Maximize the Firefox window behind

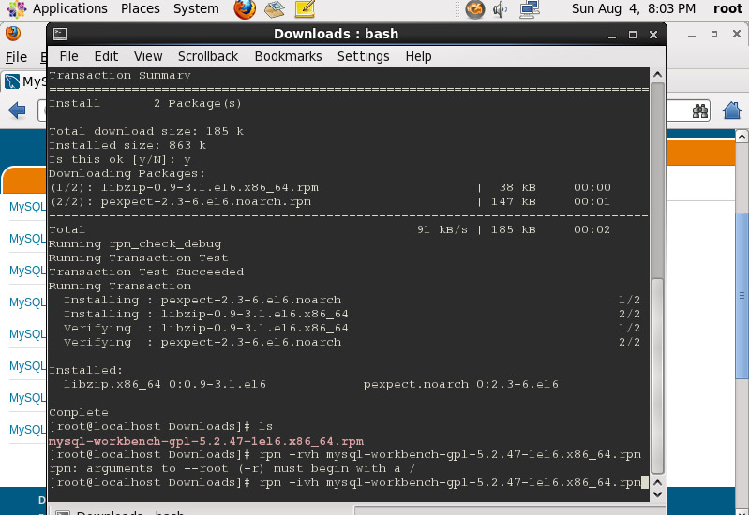tap(714, 34)
